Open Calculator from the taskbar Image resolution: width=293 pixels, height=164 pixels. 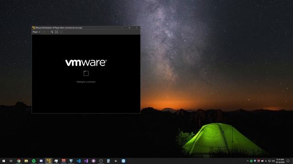point(109,161)
